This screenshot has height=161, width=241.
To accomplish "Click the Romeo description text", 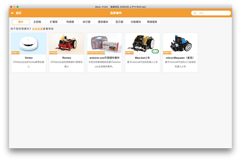I will pos(67,64).
